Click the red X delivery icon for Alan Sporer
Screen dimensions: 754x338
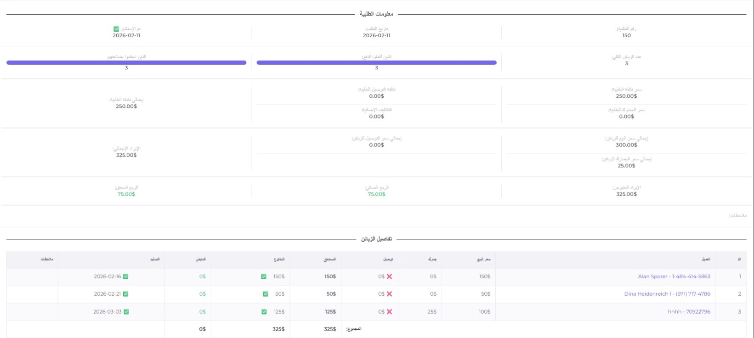(x=389, y=276)
